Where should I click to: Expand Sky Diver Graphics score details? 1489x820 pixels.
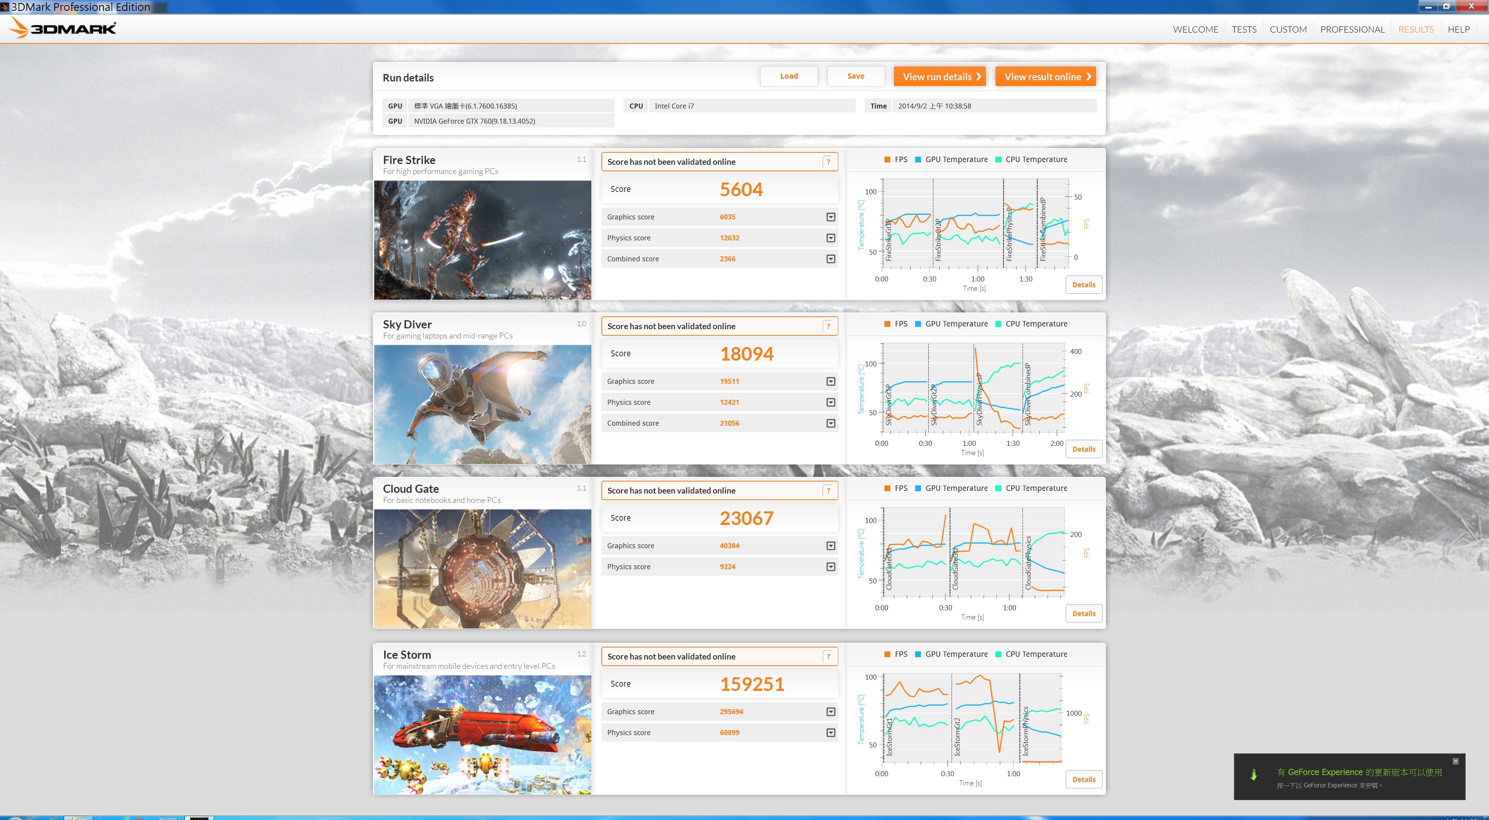point(831,382)
